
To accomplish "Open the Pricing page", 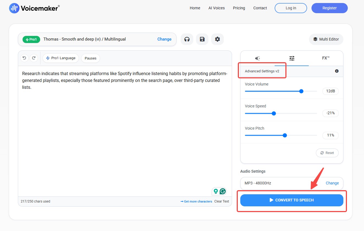I will pos(239,8).
